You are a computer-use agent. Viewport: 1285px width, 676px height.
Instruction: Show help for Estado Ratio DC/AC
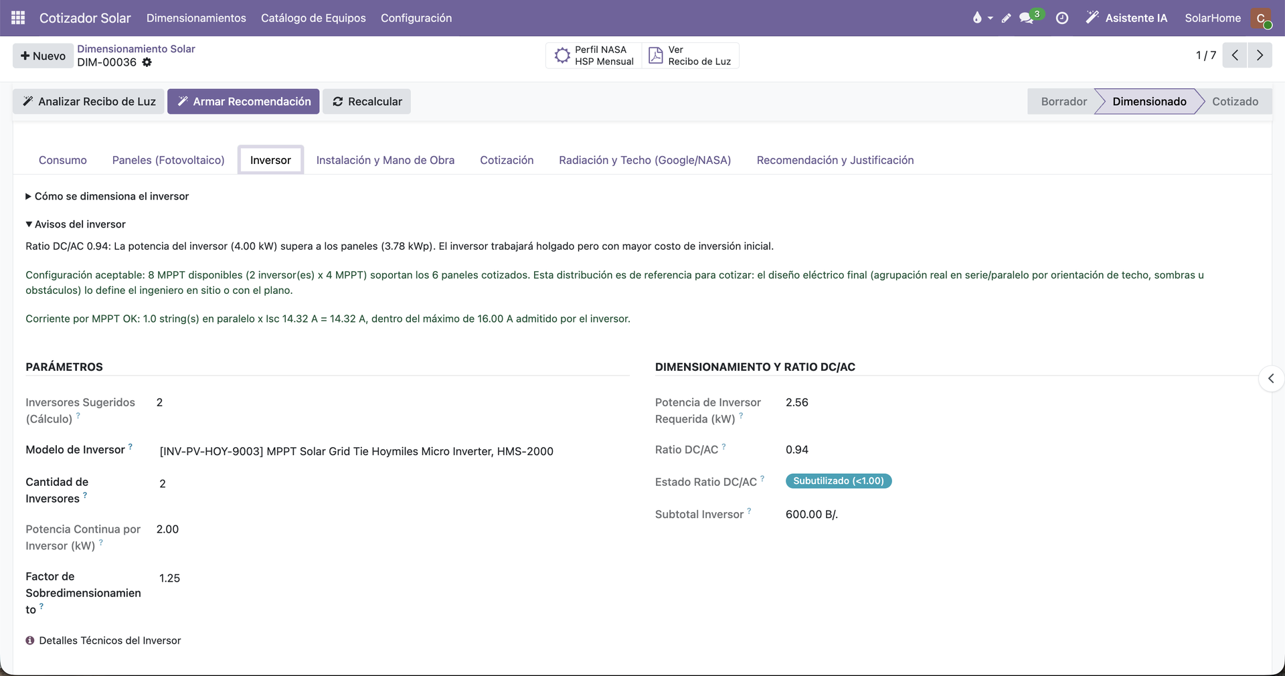pos(762,479)
